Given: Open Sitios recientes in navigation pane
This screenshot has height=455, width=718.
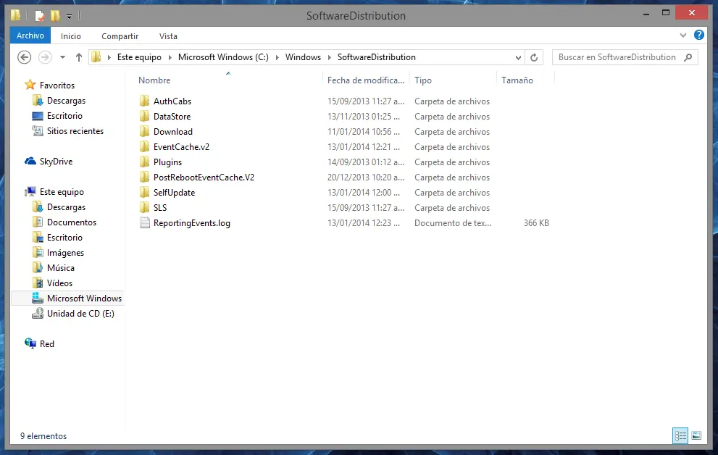Looking at the screenshot, I should coord(75,131).
